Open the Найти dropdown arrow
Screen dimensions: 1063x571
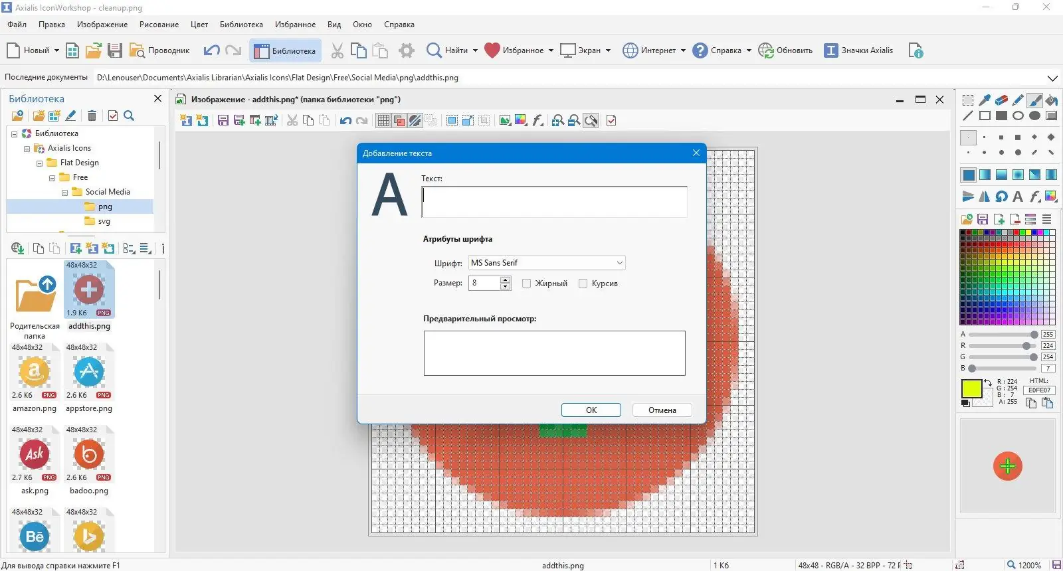475,50
